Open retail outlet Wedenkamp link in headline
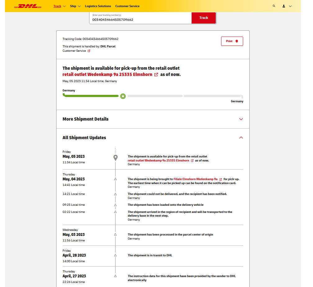The image size is (313, 287). (x=107, y=75)
